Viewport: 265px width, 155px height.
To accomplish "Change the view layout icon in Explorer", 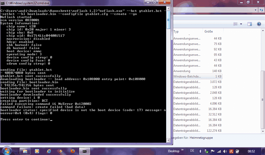I will tap(235, 24).
